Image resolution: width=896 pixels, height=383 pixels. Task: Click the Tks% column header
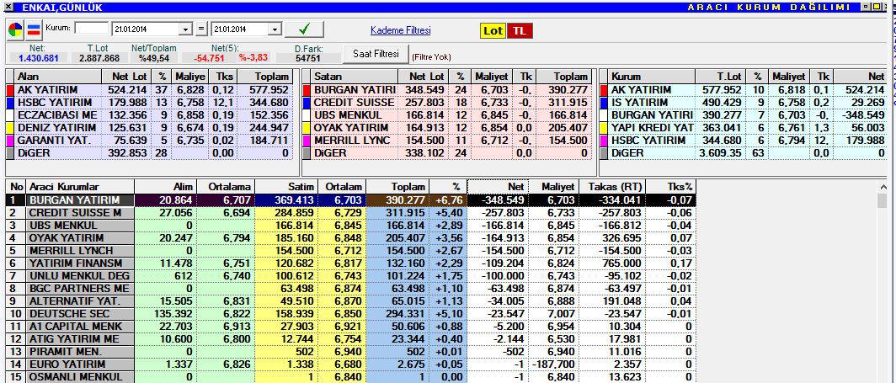click(671, 187)
